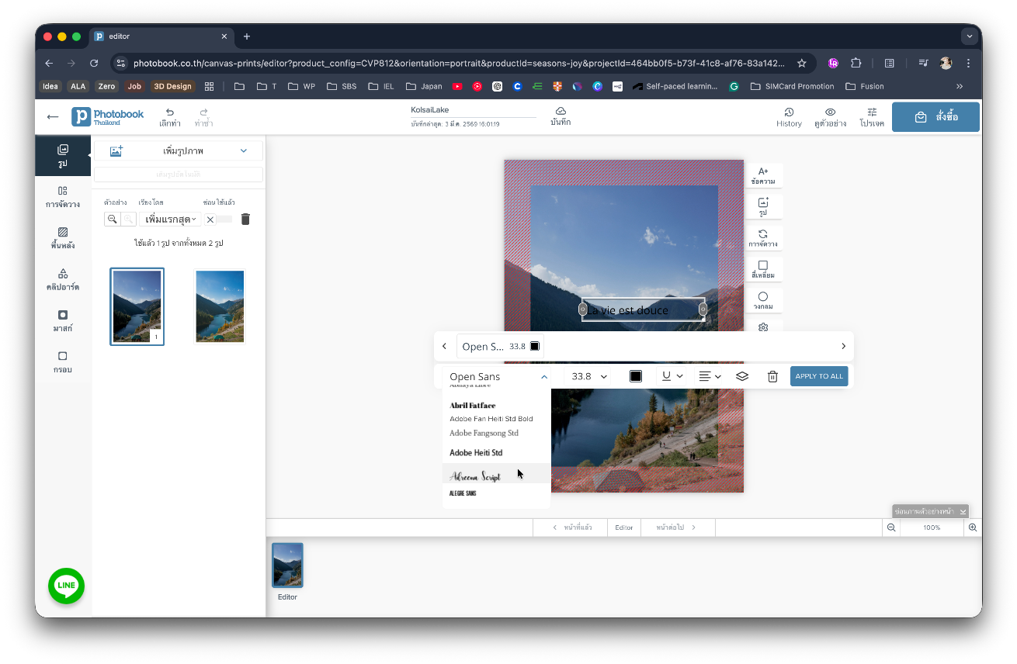The image size is (1017, 664).
Task: Click the undo arrow icon
Action: click(x=169, y=112)
